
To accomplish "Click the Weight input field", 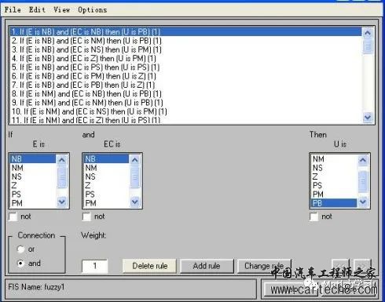I will pyautogui.click(x=94, y=266).
